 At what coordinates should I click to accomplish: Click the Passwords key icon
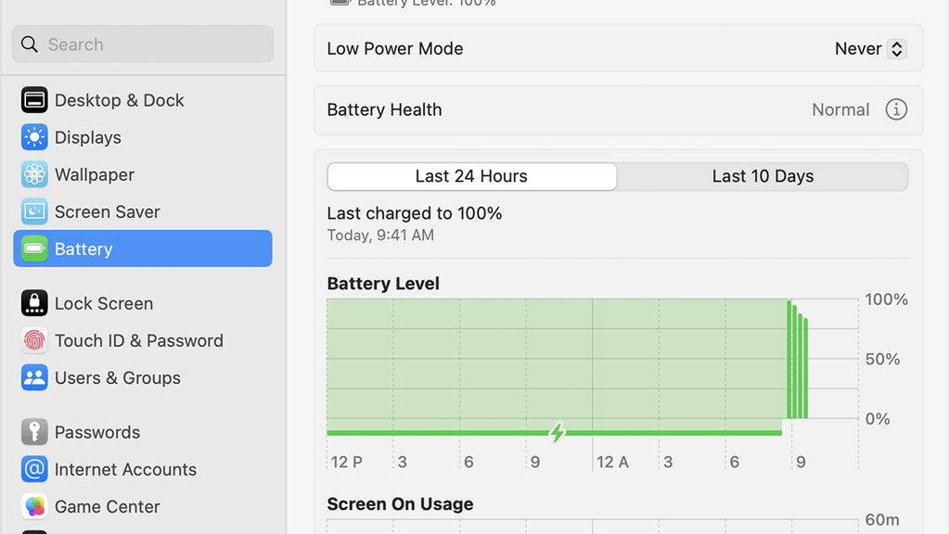33,432
